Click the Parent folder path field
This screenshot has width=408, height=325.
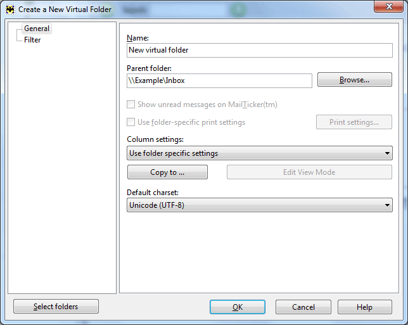[219, 80]
